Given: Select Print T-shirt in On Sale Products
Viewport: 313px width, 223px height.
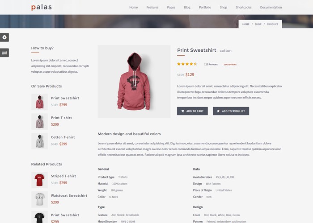Looking at the screenshot, I should pyautogui.click(x=61, y=118).
